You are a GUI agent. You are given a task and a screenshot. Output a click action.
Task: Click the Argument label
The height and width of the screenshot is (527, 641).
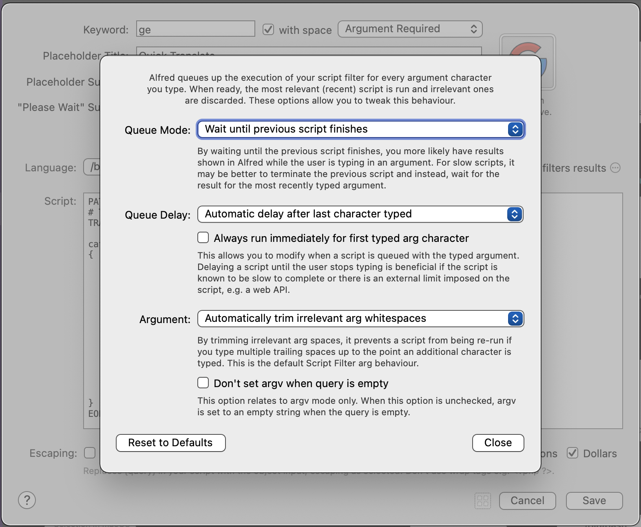click(165, 319)
